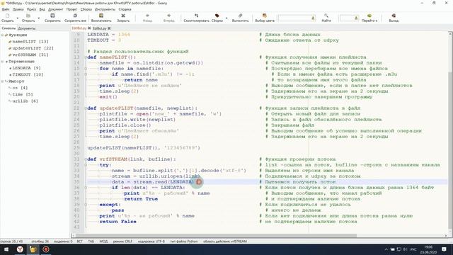Collapse the Импорт tree group
453x255 pixels.
tap(2, 81)
